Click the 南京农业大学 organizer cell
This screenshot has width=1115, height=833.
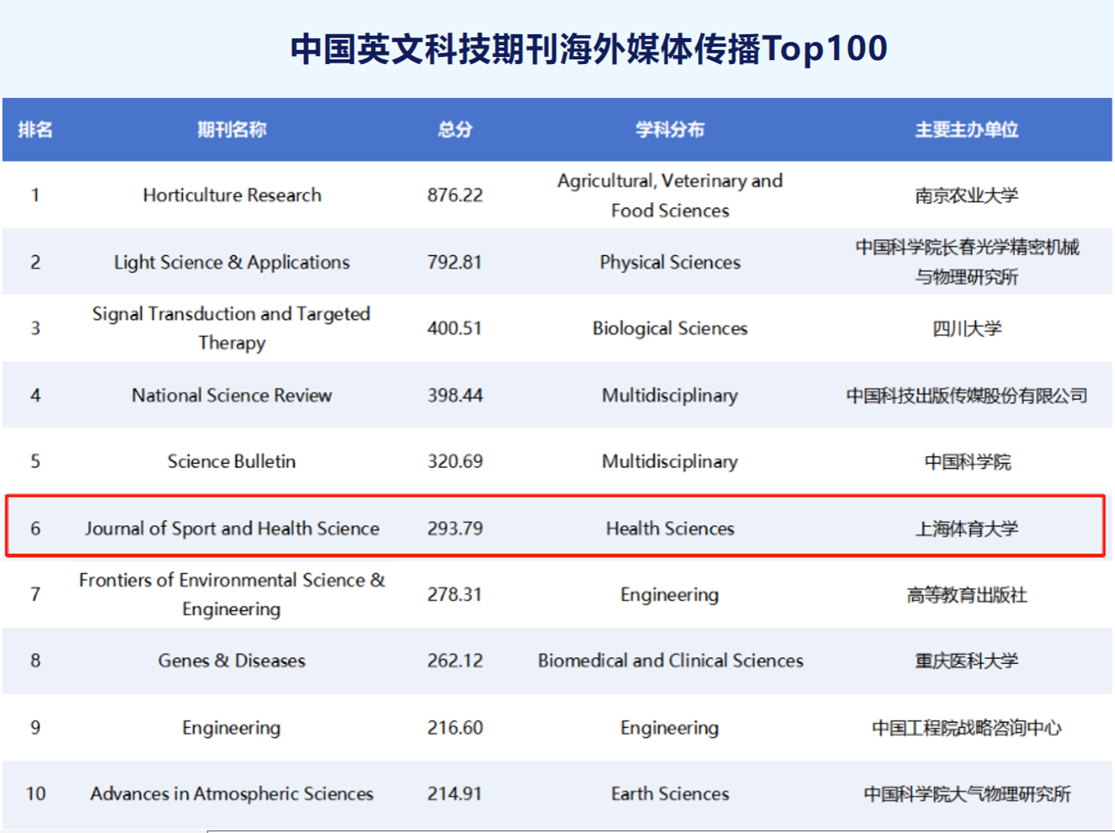tap(966, 195)
